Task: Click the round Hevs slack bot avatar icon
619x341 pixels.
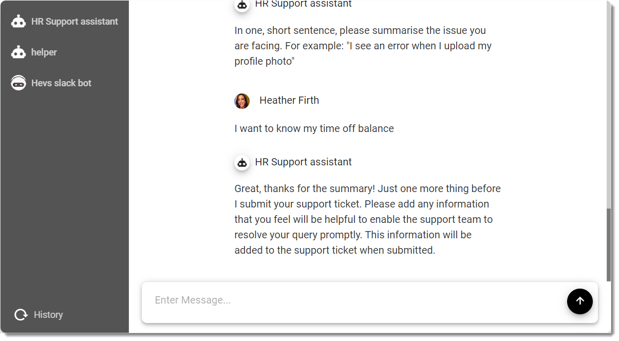Action: click(18, 83)
